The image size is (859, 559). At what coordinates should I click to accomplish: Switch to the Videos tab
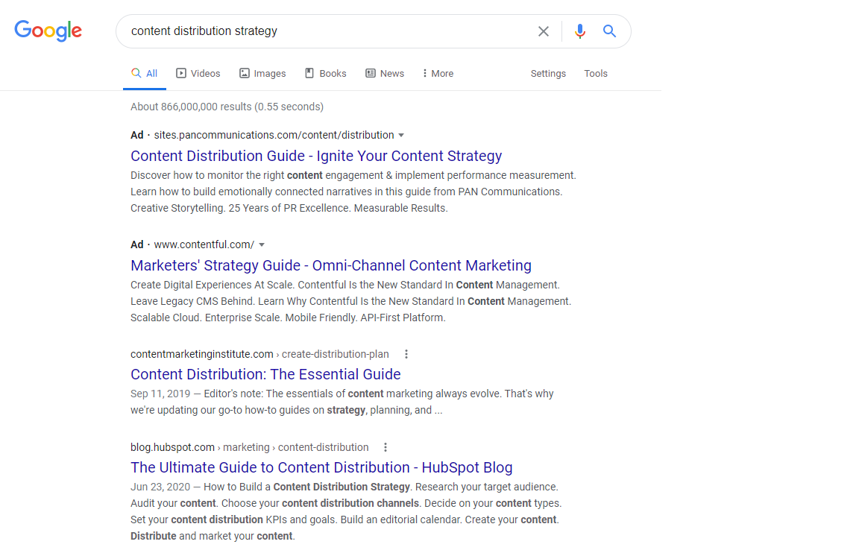198,73
